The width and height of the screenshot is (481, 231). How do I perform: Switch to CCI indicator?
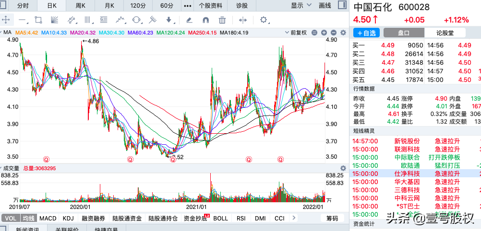click(x=279, y=218)
